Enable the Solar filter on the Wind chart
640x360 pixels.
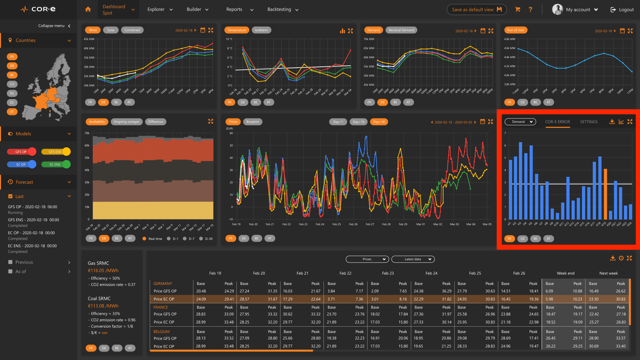click(111, 30)
